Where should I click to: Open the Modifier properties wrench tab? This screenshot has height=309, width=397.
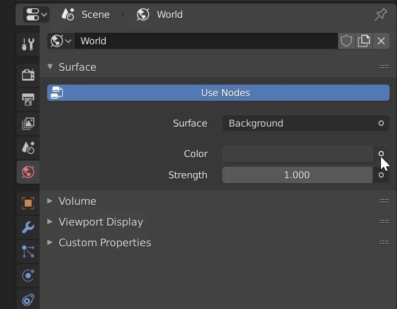coord(28,227)
